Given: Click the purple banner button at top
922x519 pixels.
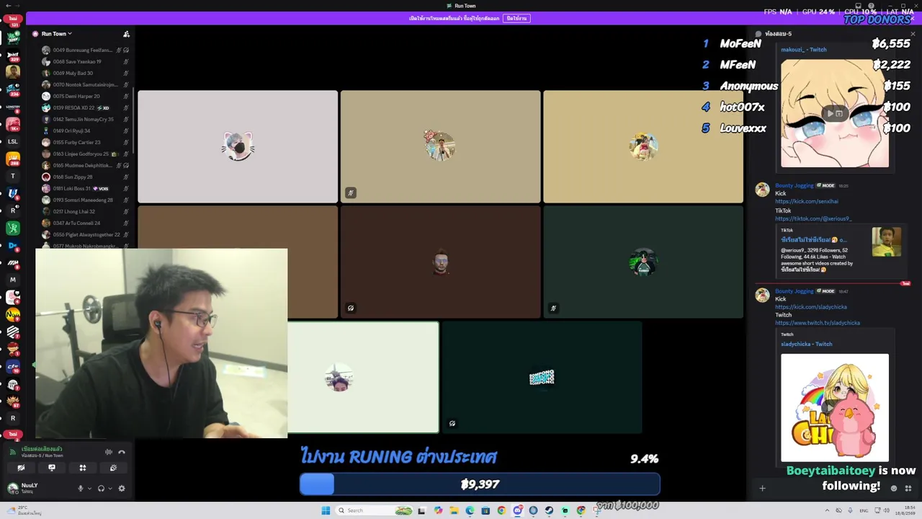Looking at the screenshot, I should [516, 18].
